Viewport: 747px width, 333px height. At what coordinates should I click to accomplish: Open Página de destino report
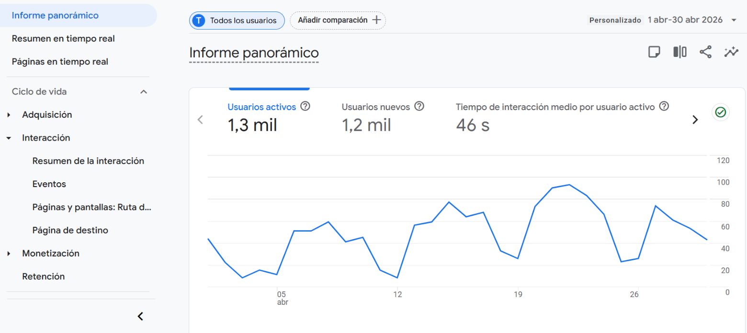[70, 230]
